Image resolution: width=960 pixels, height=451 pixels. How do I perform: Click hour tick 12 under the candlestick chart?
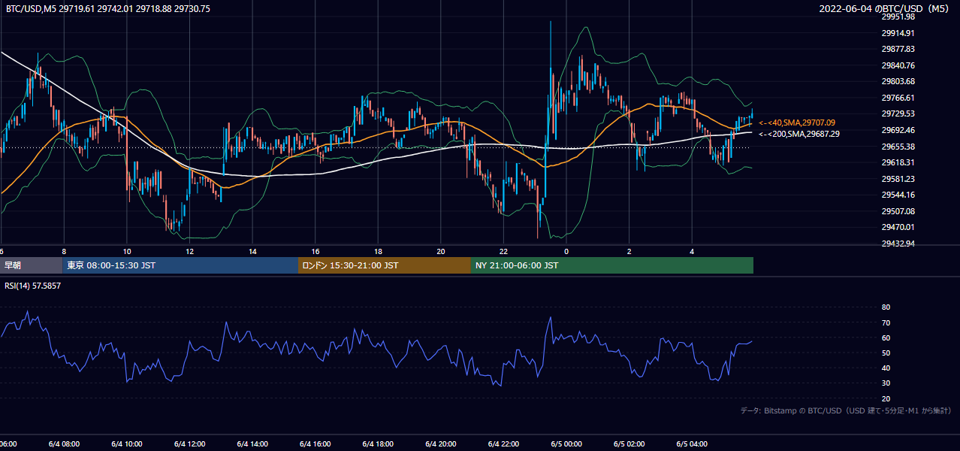pyautogui.click(x=190, y=252)
